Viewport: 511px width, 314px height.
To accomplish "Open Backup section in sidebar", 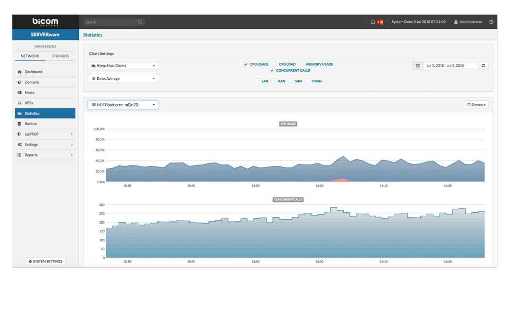I will click(x=30, y=124).
